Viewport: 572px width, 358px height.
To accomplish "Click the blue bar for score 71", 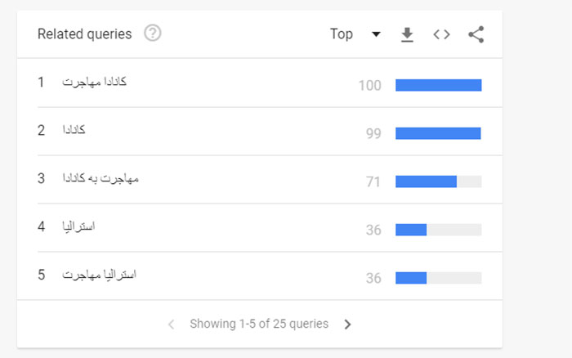I will coord(426,181).
